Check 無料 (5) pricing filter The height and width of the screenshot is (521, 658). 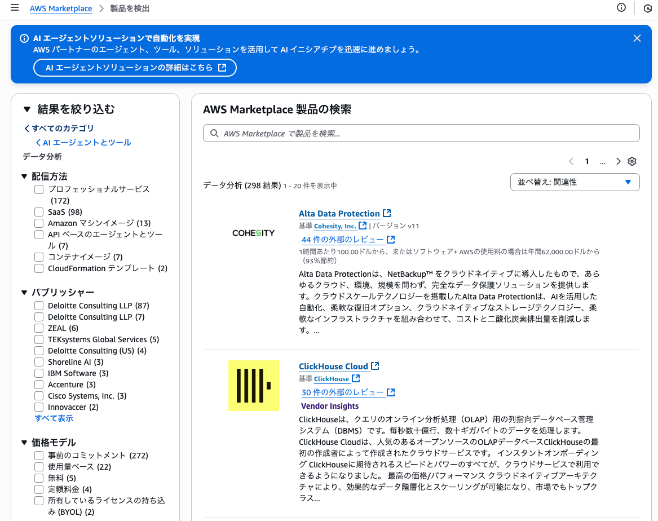coord(39,478)
